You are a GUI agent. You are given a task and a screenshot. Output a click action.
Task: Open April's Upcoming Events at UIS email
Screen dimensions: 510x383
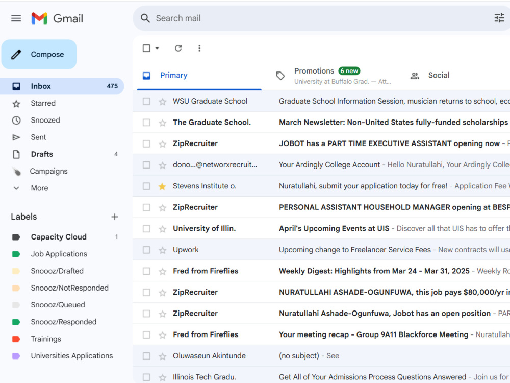pos(321,229)
